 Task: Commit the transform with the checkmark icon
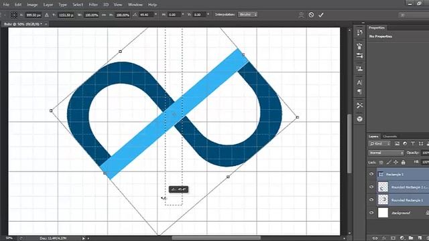point(321,15)
